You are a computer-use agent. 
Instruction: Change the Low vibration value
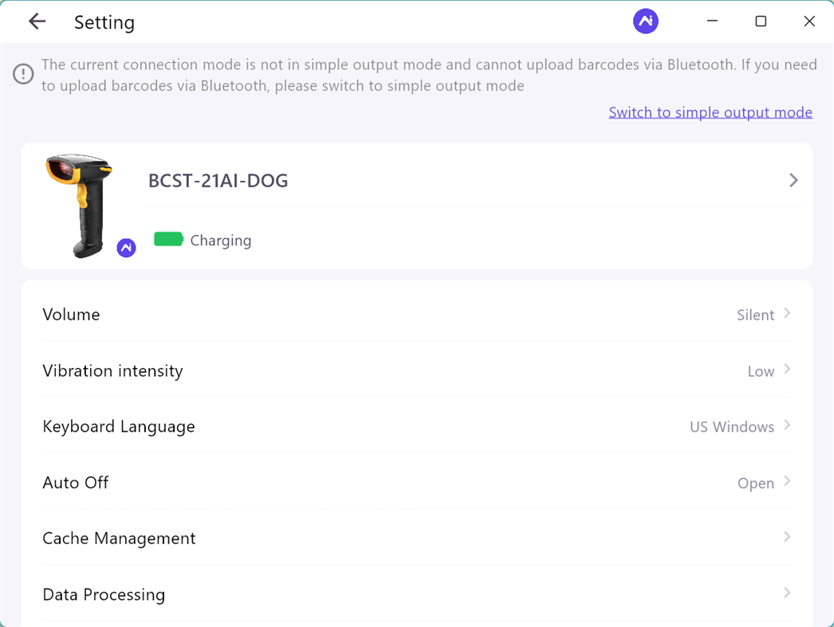pos(761,371)
